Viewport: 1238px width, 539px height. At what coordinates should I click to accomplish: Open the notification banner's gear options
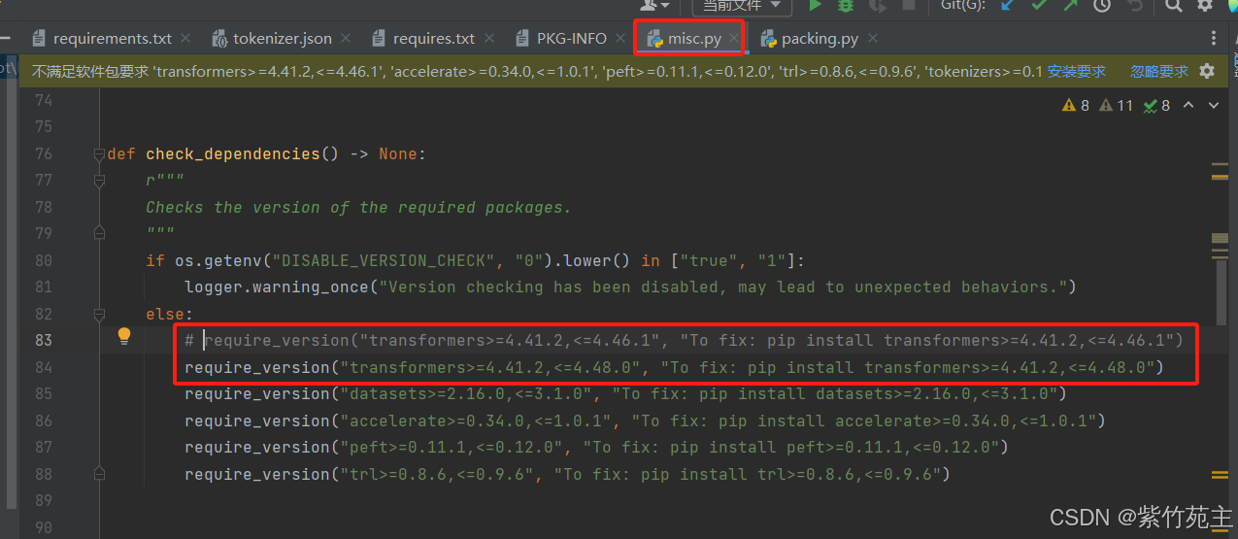point(1207,71)
